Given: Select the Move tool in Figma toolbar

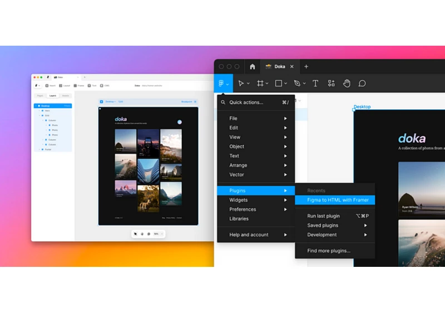Looking at the screenshot, I should point(241,83).
